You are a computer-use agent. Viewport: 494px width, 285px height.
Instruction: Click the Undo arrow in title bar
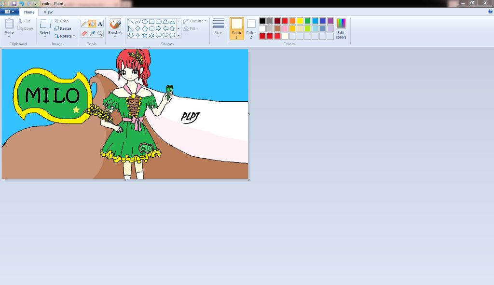22,4
